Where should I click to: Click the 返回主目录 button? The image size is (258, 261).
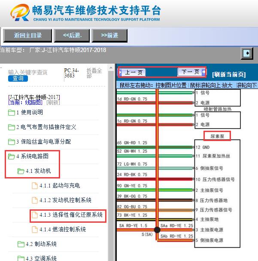click(x=27, y=35)
